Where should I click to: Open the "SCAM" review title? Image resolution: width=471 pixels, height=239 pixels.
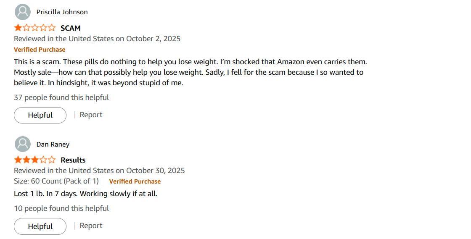tap(71, 28)
